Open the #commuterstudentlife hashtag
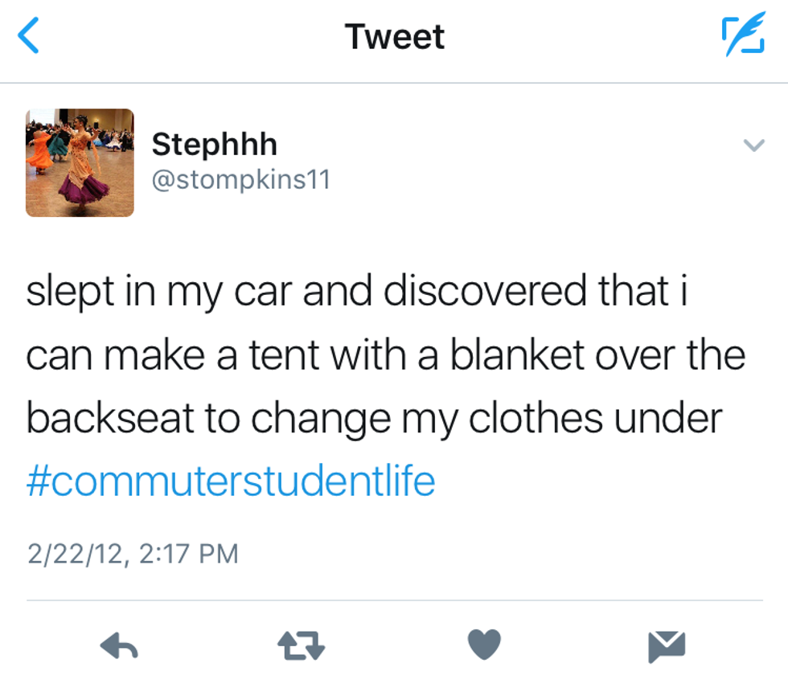Viewport: 788px width, 688px height. point(231,481)
